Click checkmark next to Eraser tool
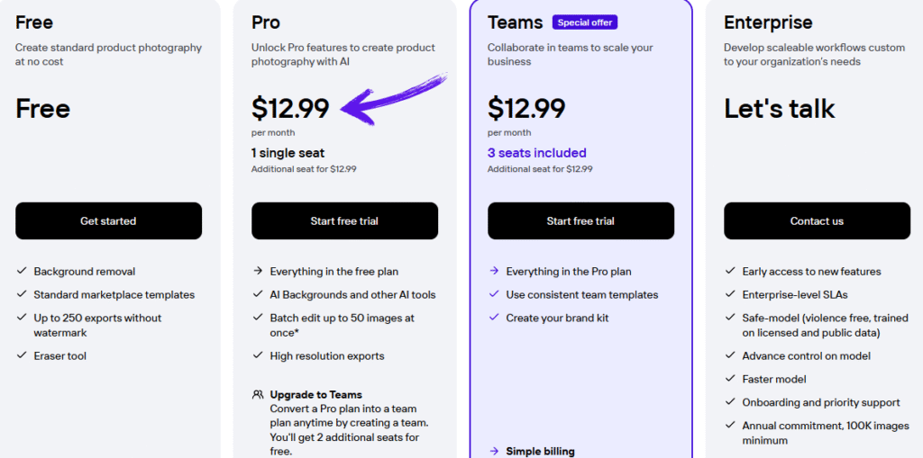The height and width of the screenshot is (458, 923). pos(22,355)
